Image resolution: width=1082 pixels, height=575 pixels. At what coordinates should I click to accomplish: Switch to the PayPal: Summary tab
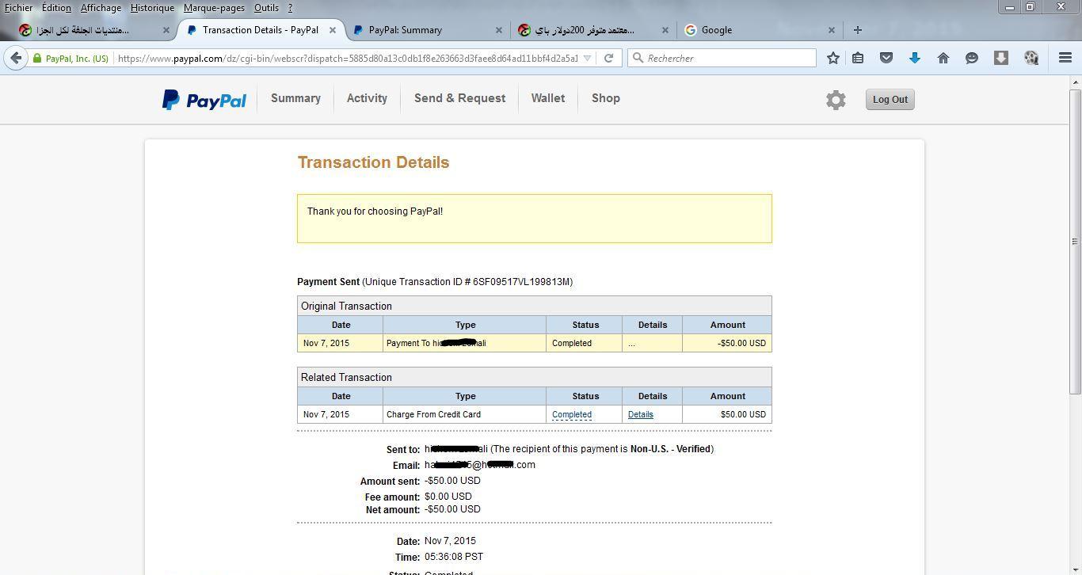pyautogui.click(x=428, y=30)
